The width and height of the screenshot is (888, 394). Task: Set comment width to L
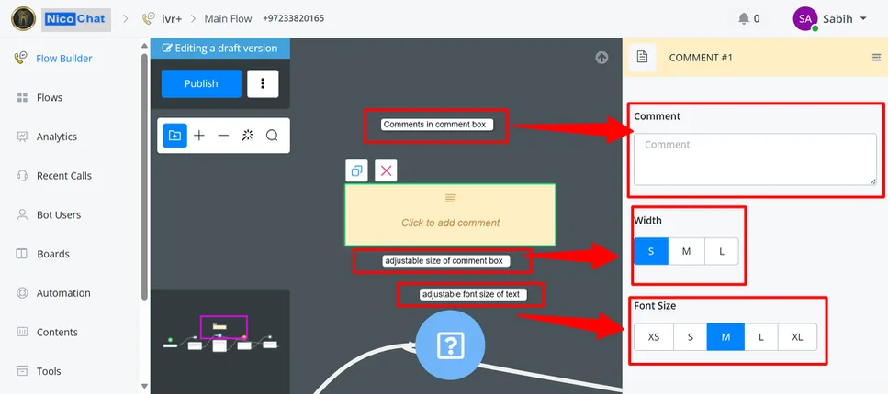click(722, 252)
